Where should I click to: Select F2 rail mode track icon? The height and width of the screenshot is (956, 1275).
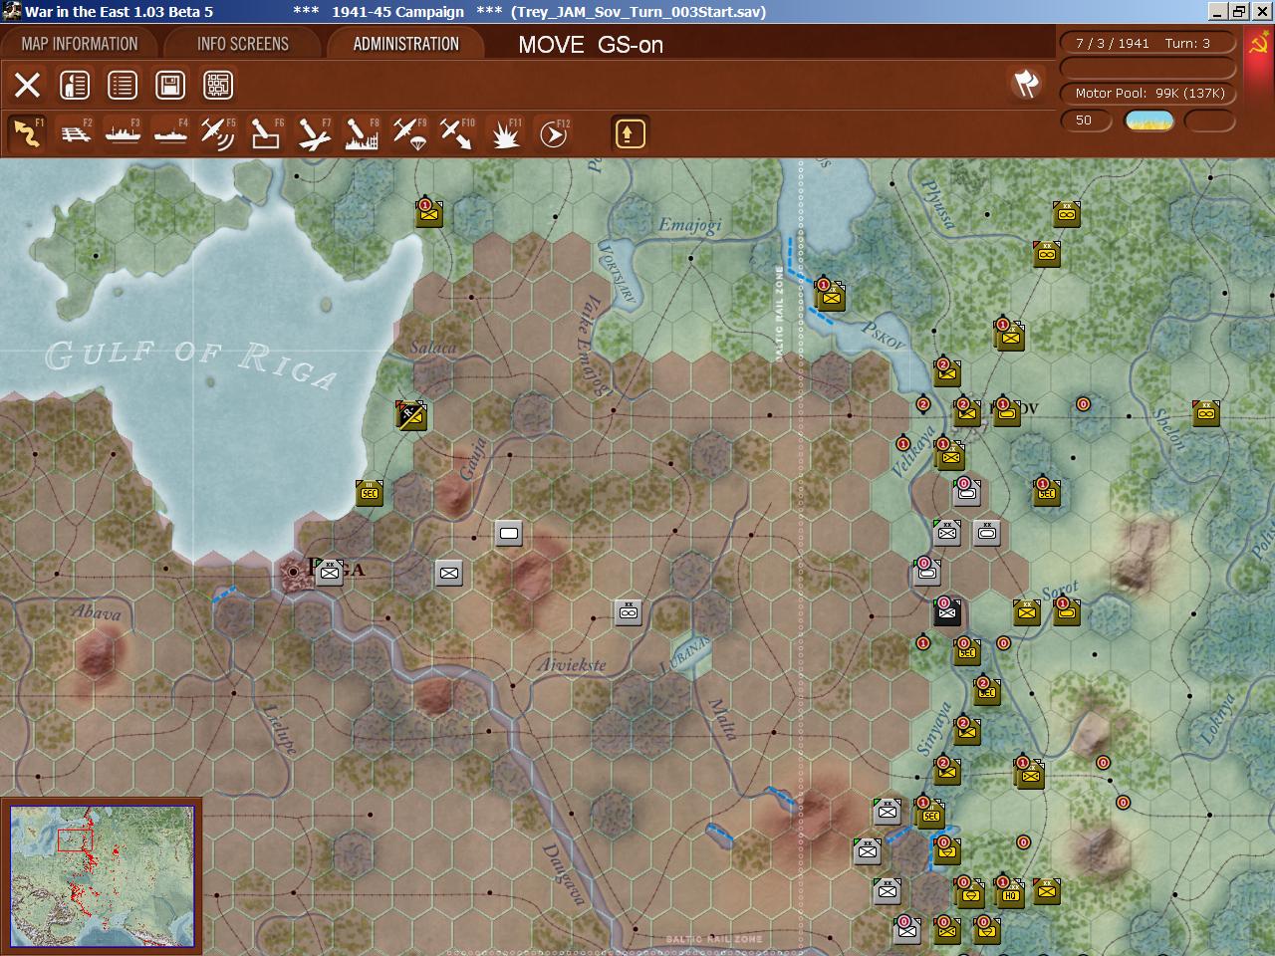(75, 133)
